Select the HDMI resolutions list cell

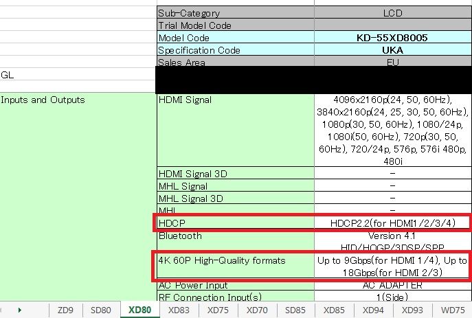pos(392,130)
